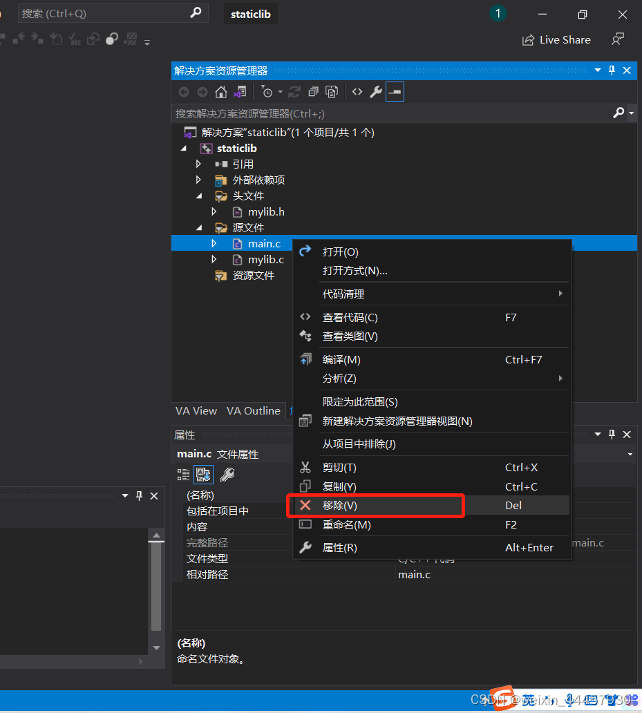Click the disabled back arrow in Solution Explorer

tap(184, 93)
